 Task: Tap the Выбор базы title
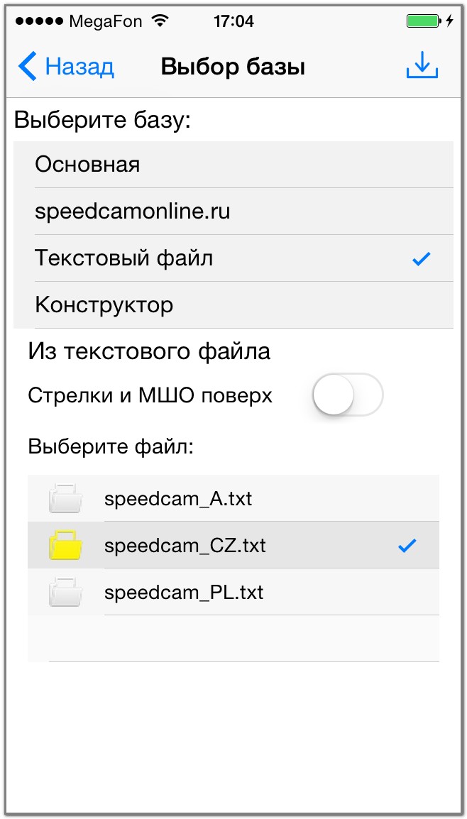tap(233, 67)
